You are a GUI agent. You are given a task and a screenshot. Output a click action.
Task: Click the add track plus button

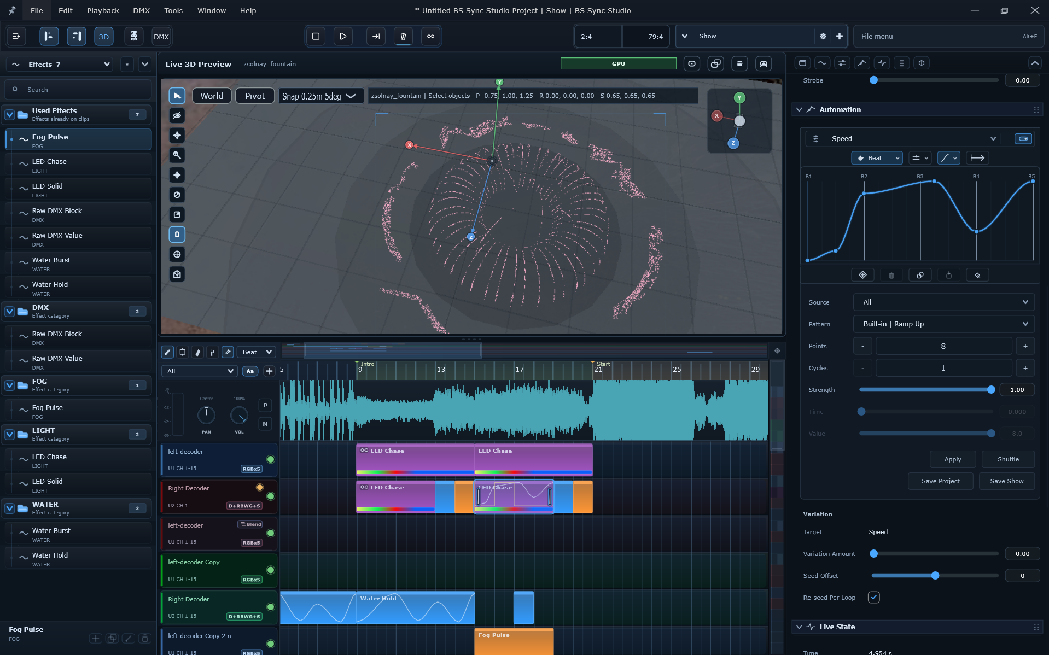269,371
